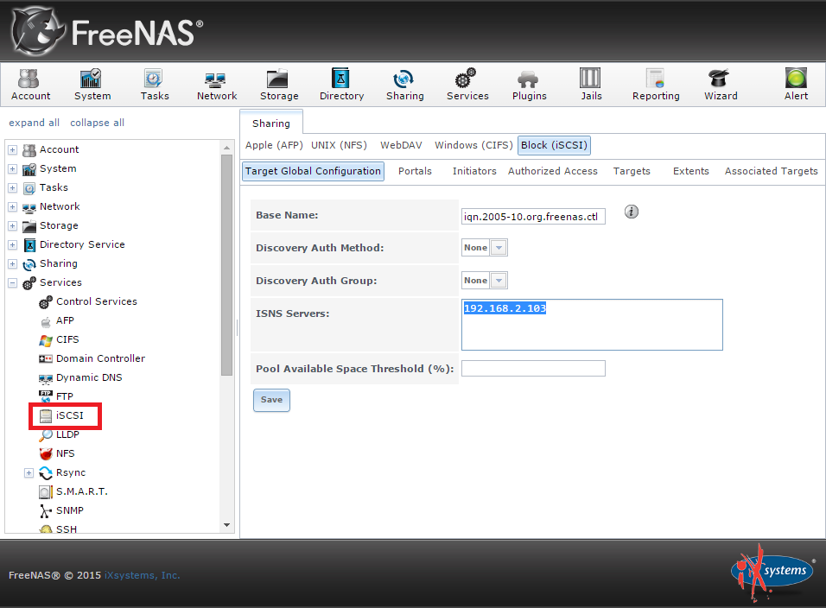Collapse the Services tree node
This screenshot has width=826, height=608.
[x=13, y=282]
